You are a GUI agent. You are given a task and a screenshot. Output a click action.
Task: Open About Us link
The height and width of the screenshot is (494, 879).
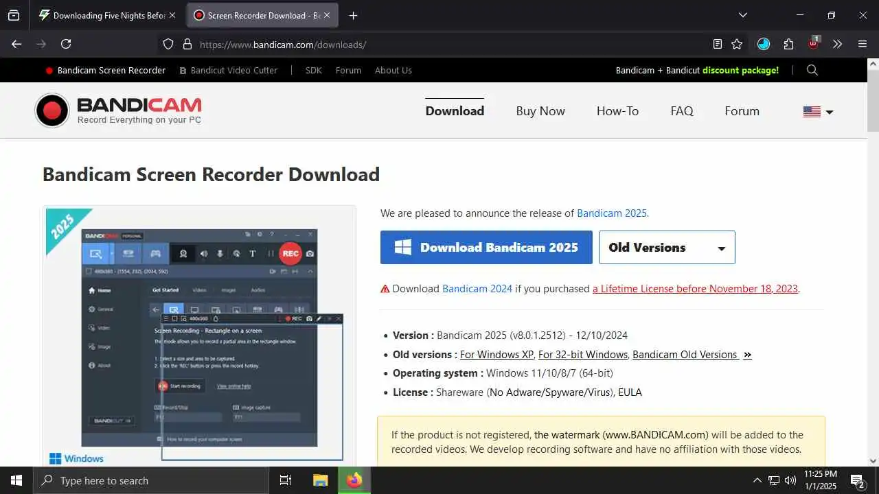[393, 70]
